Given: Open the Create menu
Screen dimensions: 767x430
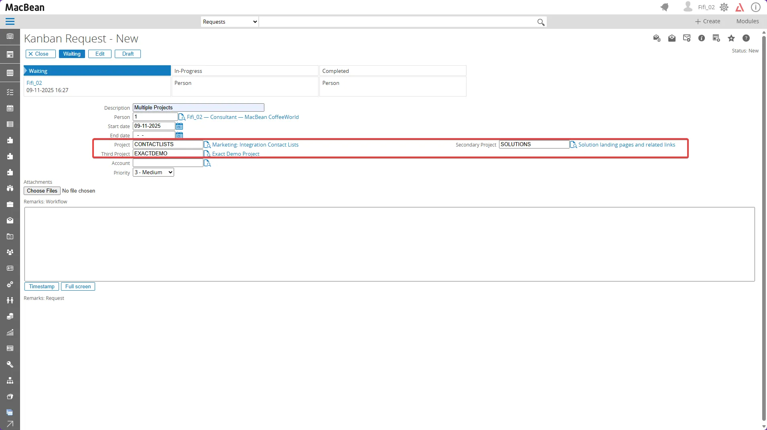Looking at the screenshot, I should point(708,22).
